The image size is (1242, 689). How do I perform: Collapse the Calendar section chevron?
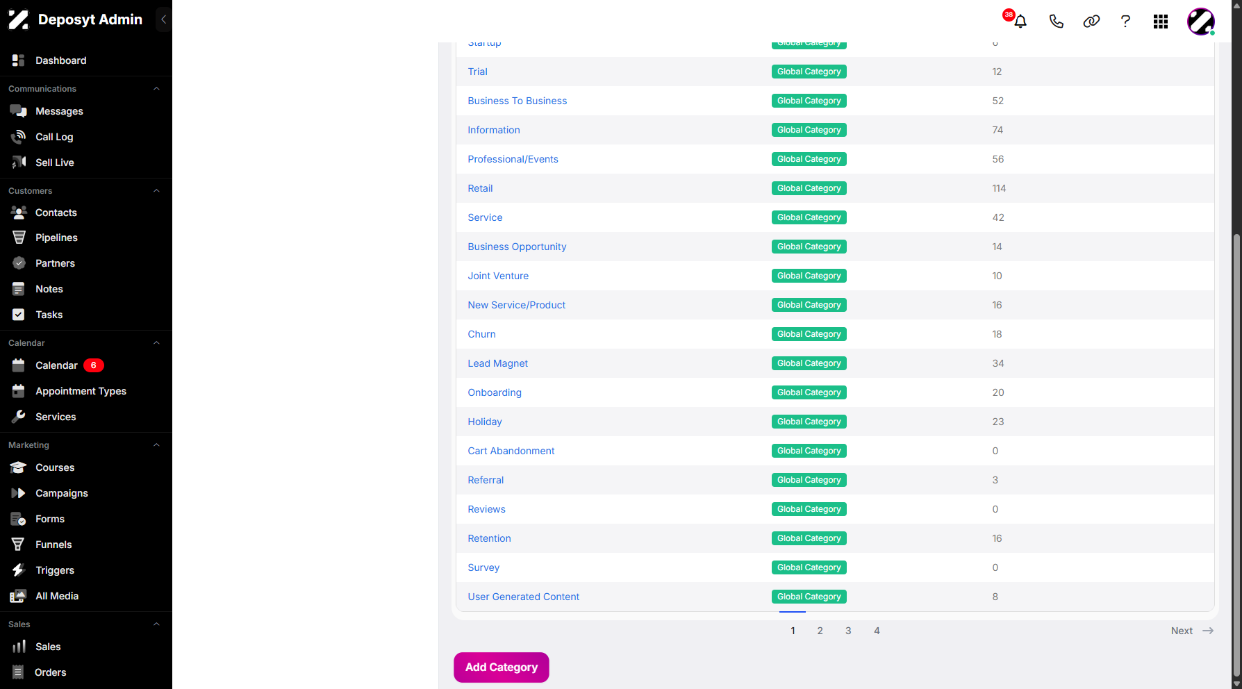click(156, 343)
